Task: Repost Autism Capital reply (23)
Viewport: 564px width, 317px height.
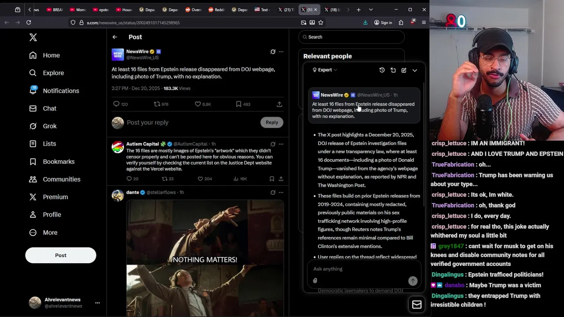Action: coord(165,178)
